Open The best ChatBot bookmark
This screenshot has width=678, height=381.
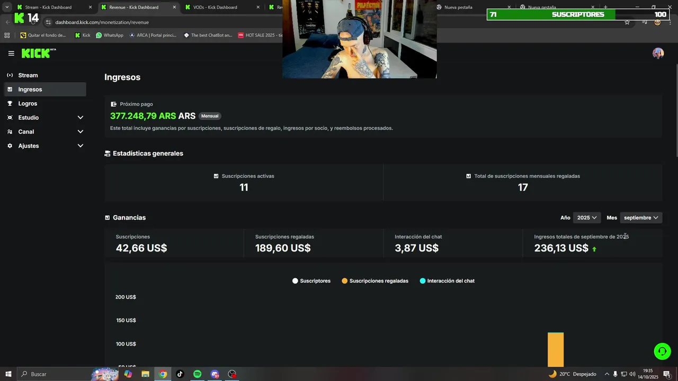(208, 35)
